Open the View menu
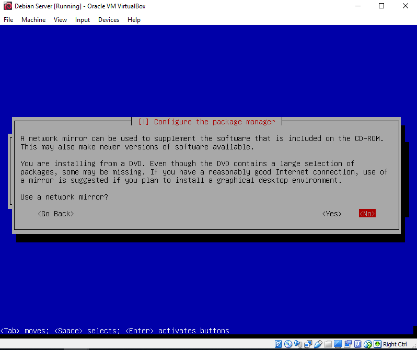 [61, 20]
